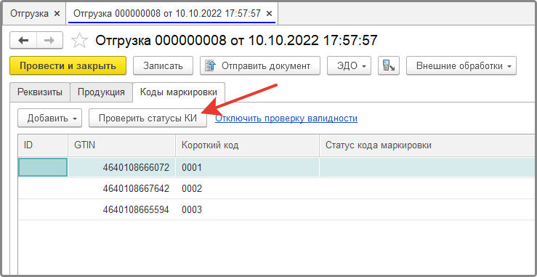Select the Коды маркировки tab
The height and width of the screenshot is (277, 537).
[x=179, y=92]
